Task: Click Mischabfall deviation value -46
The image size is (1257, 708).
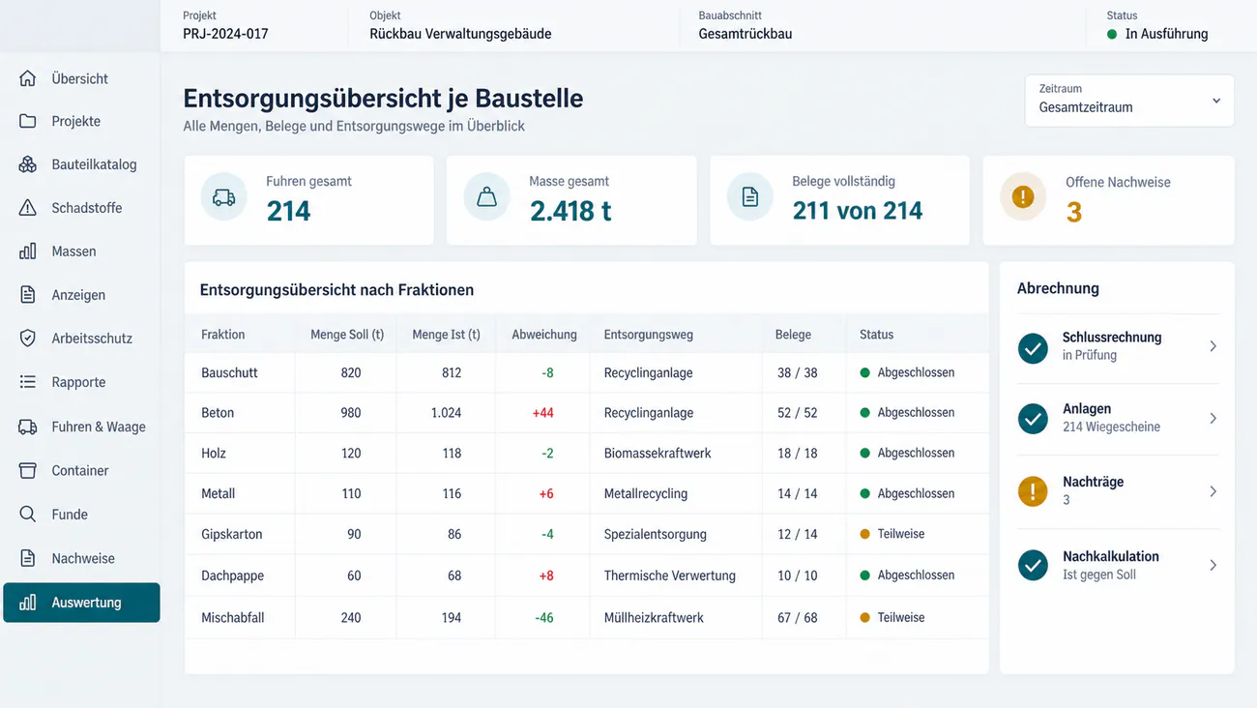Action: click(543, 617)
